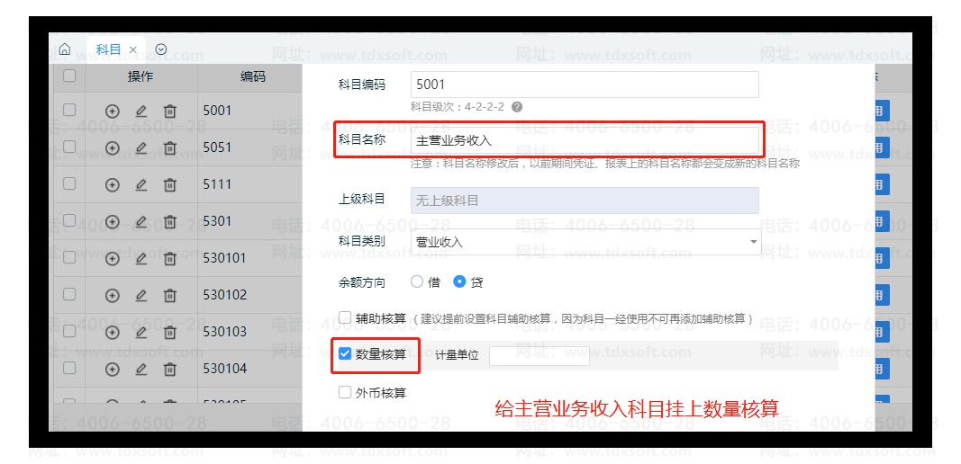Delete account 530102 using trash icon
Screen dimensions: 961x464
(169, 296)
